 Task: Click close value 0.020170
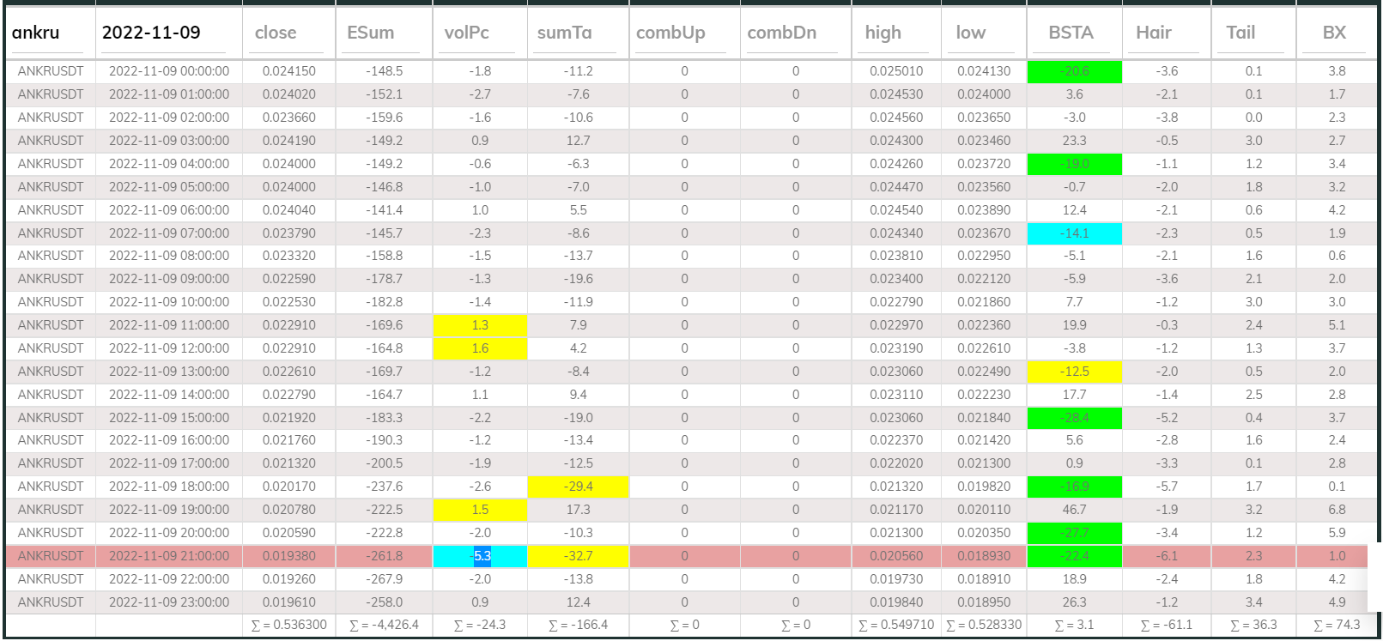click(x=289, y=487)
